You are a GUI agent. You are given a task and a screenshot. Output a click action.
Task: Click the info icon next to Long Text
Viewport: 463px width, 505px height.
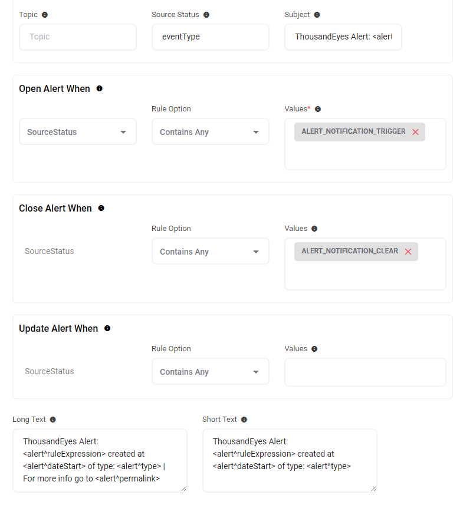53,420
